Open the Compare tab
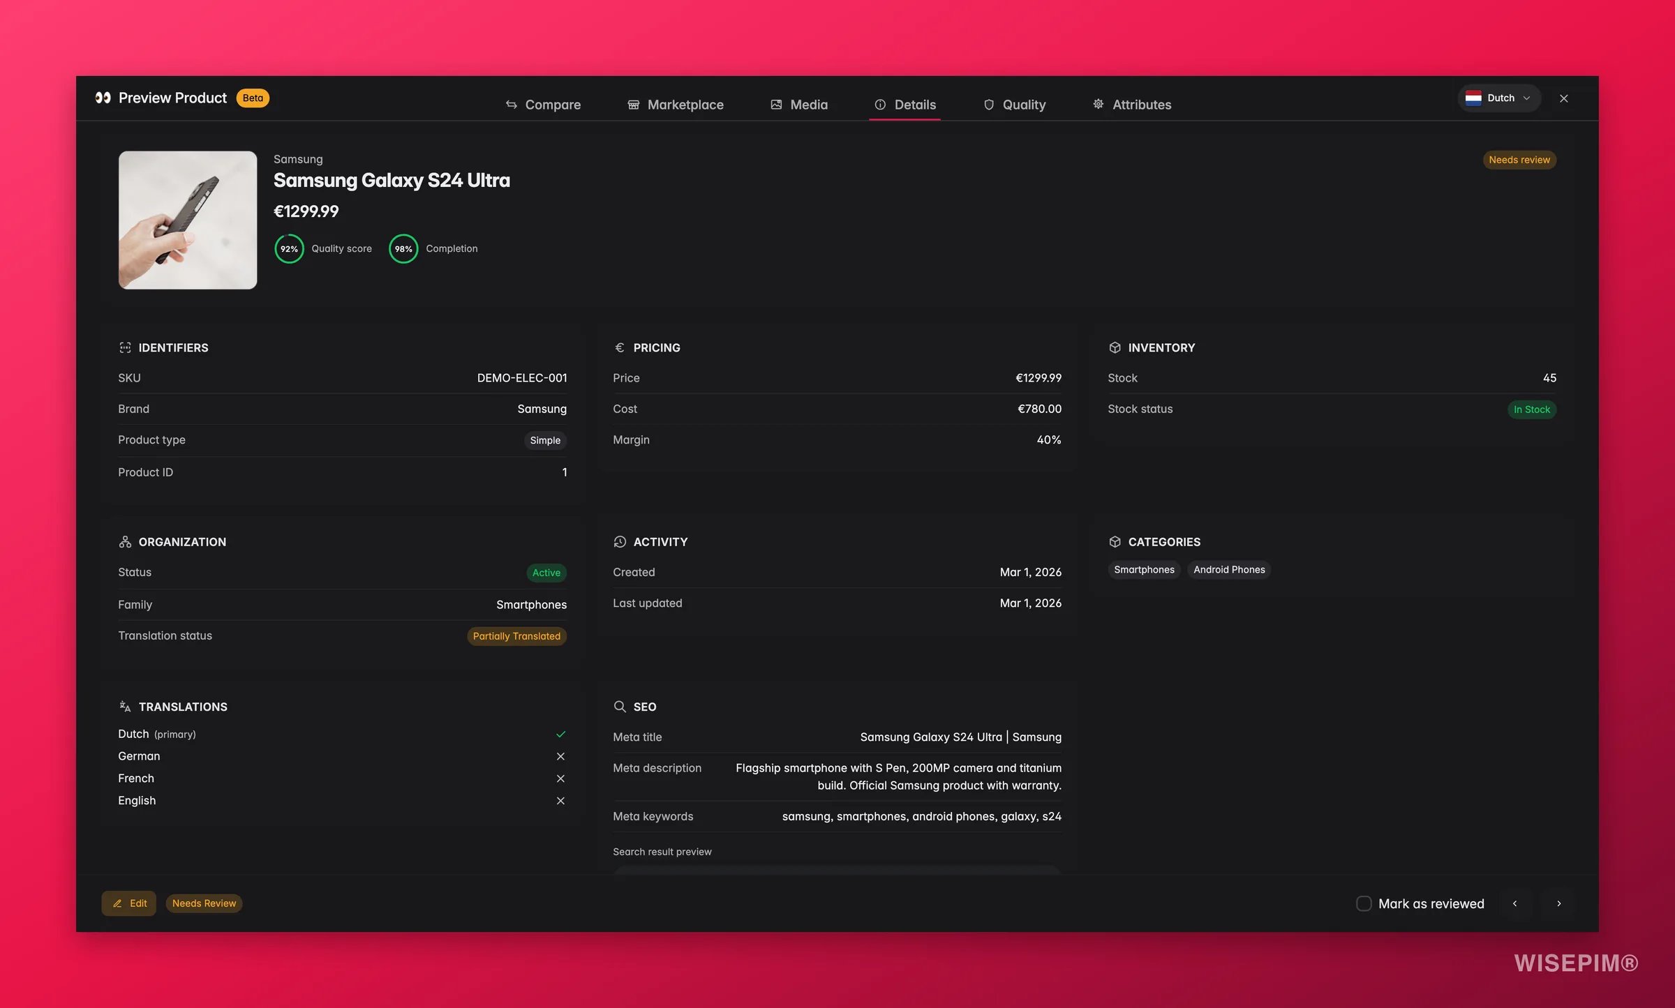Viewport: 1675px width, 1008px height. tap(543, 105)
